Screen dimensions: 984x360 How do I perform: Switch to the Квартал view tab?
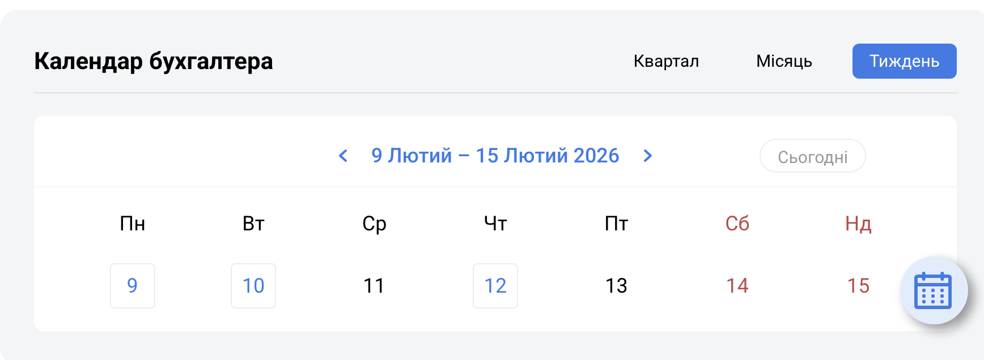[x=666, y=61]
